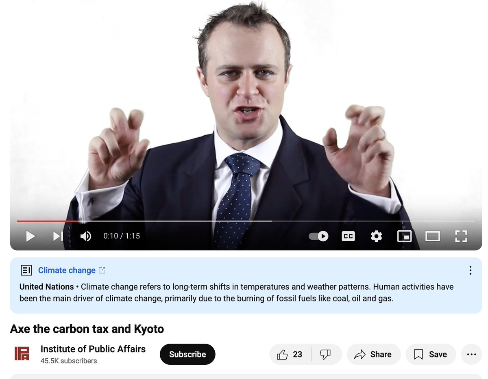Like the video with thumbs up

tap(290, 354)
